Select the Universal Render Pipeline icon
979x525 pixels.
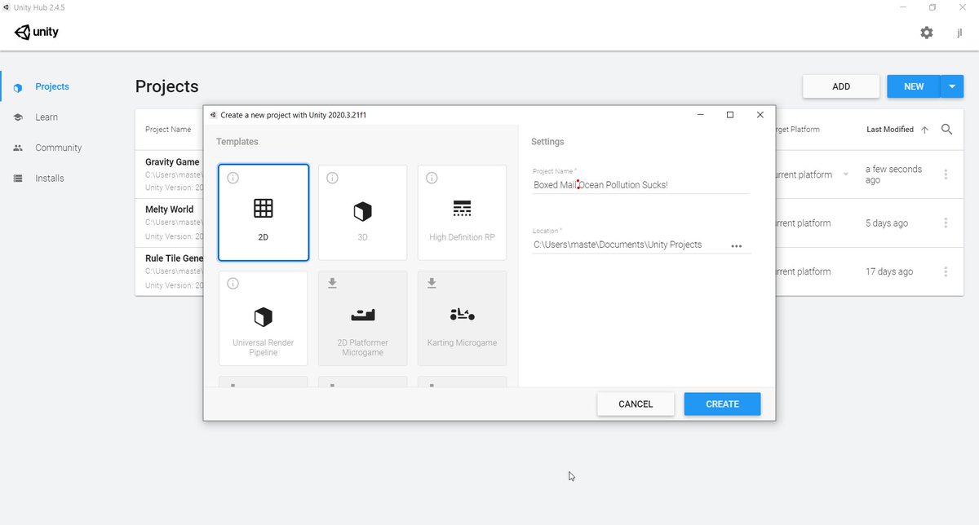click(263, 316)
